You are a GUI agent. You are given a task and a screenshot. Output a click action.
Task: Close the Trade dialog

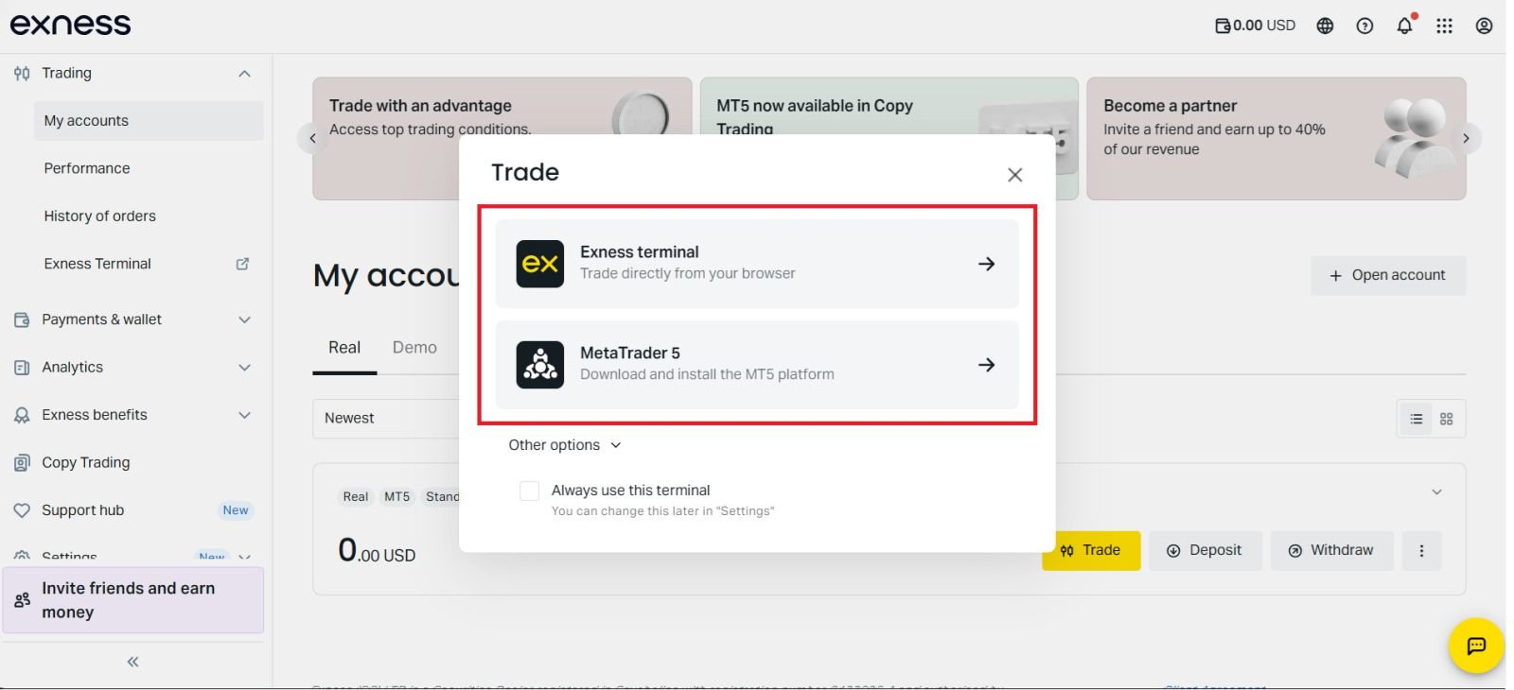1014,175
